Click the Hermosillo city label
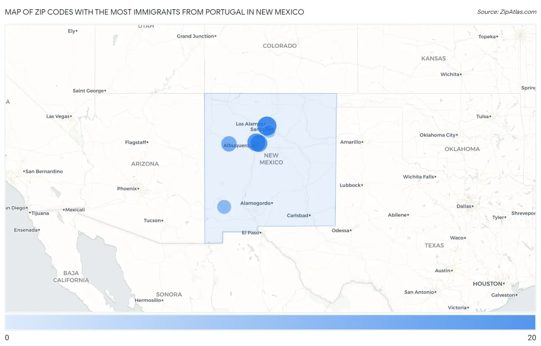Screen dimensions: 541x346 click(x=148, y=300)
